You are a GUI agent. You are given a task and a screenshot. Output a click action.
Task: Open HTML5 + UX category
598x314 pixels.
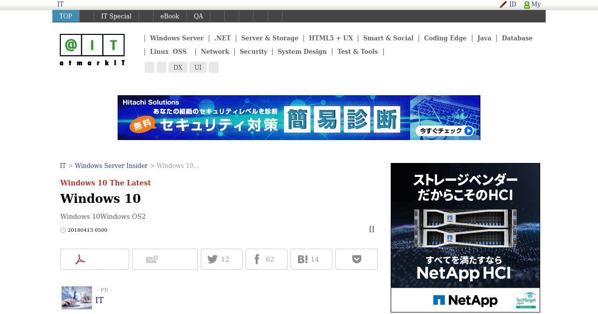click(x=331, y=38)
